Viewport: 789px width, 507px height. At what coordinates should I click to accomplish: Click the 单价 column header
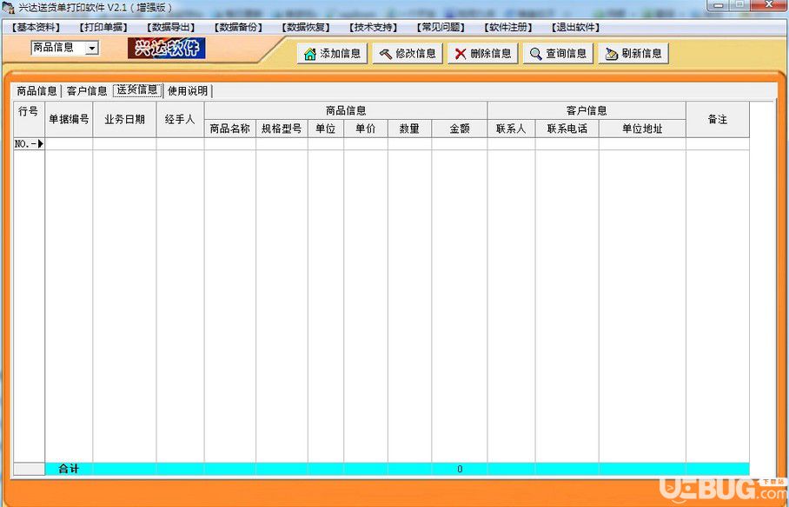pos(366,128)
